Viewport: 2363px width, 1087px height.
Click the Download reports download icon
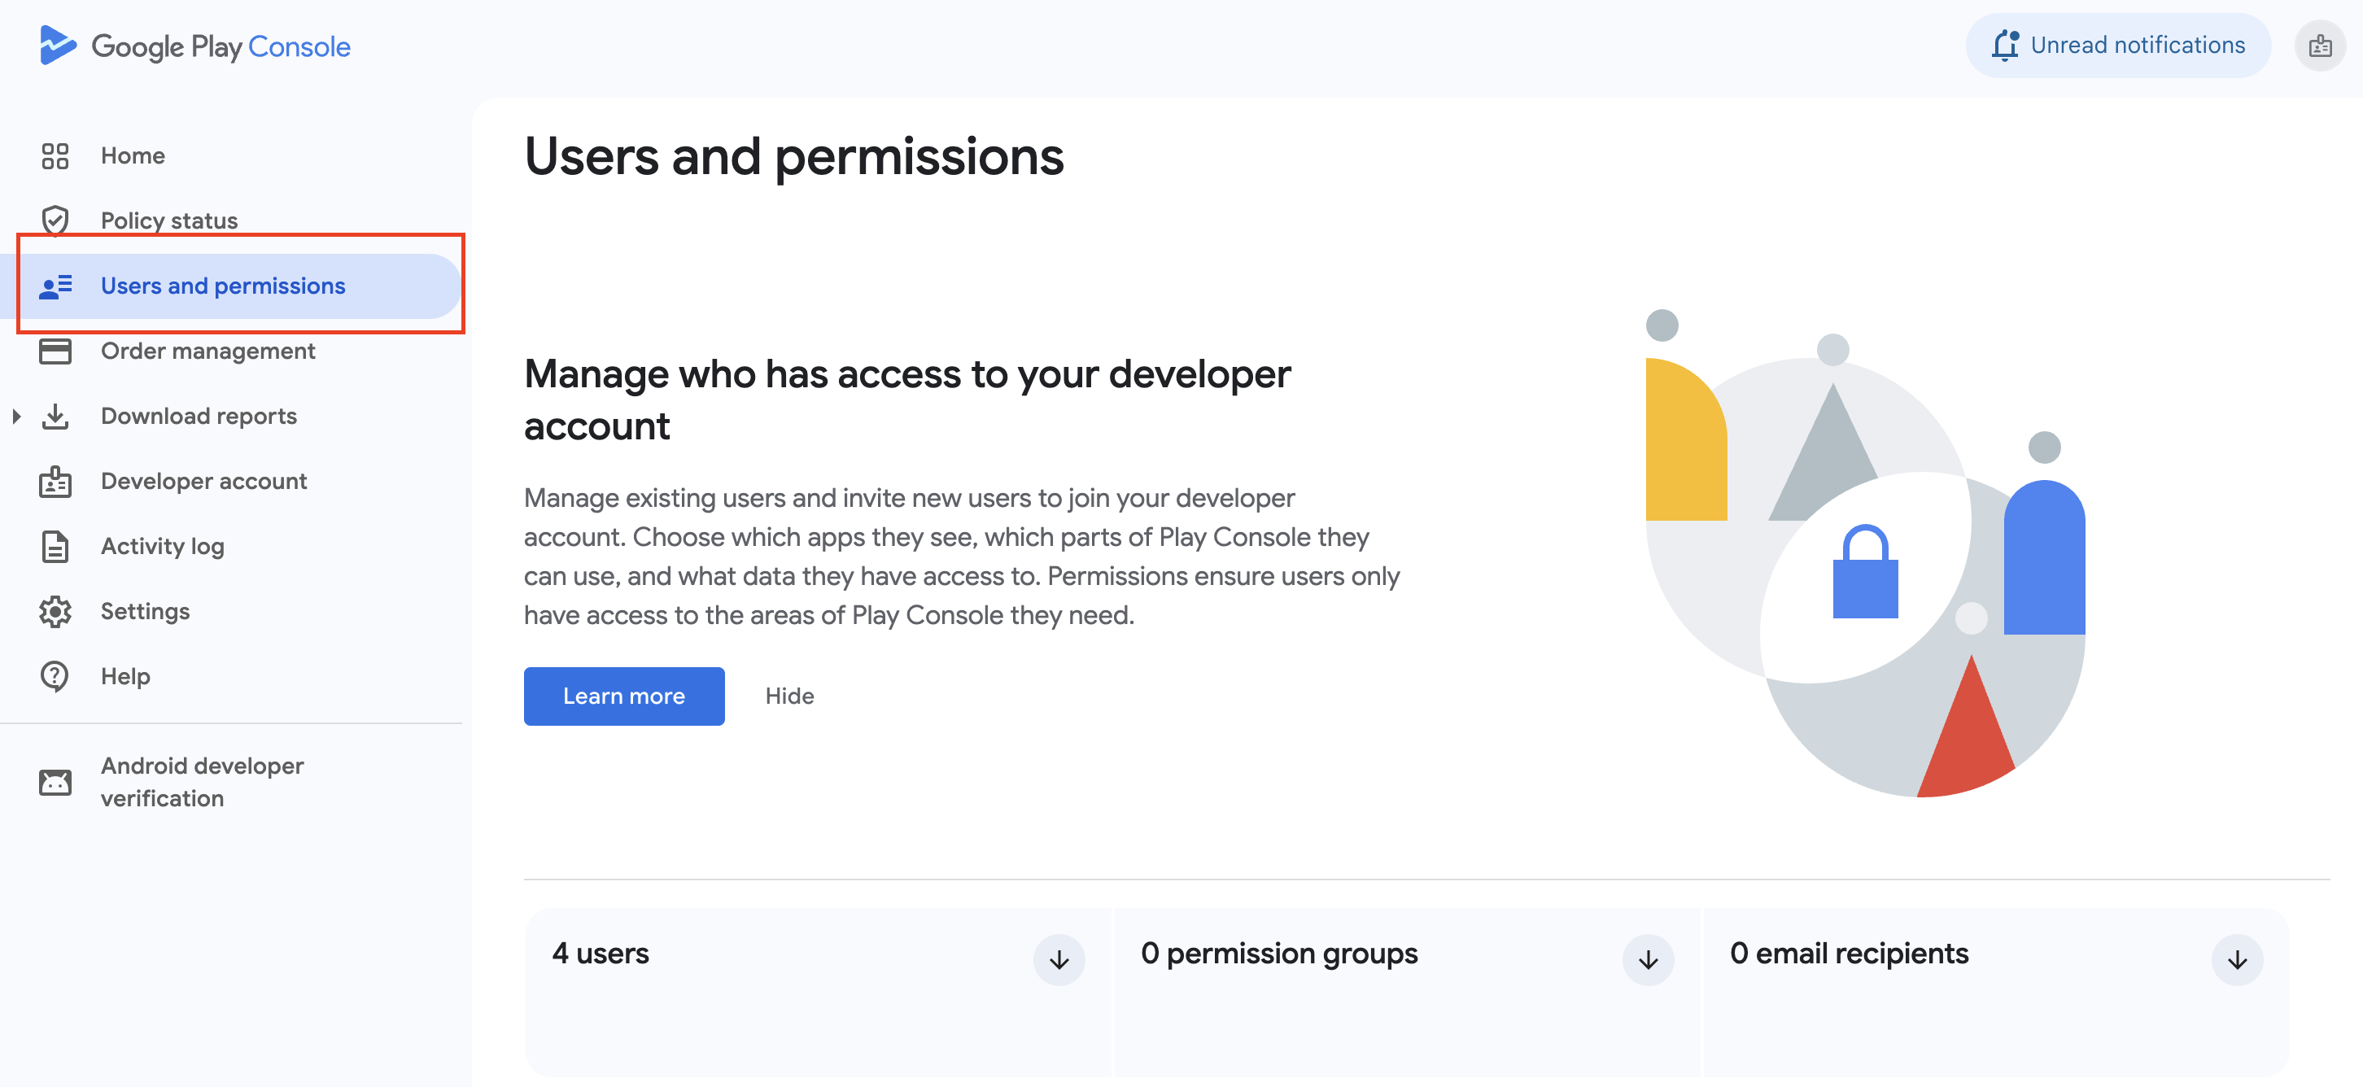click(x=55, y=417)
